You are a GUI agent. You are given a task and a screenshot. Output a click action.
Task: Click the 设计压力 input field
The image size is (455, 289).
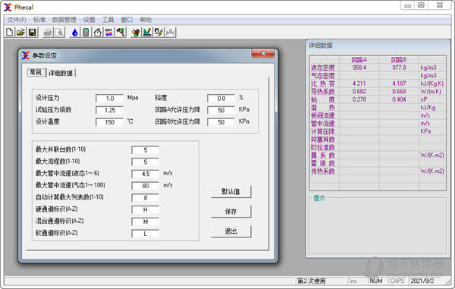point(109,98)
